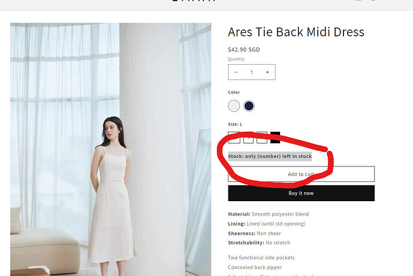Choose the first size option box
The width and height of the screenshot is (413, 276).
point(234,138)
